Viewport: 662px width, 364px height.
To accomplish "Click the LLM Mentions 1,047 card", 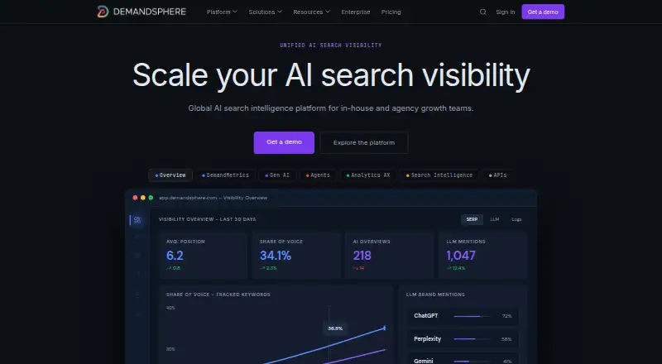I will tap(483, 255).
